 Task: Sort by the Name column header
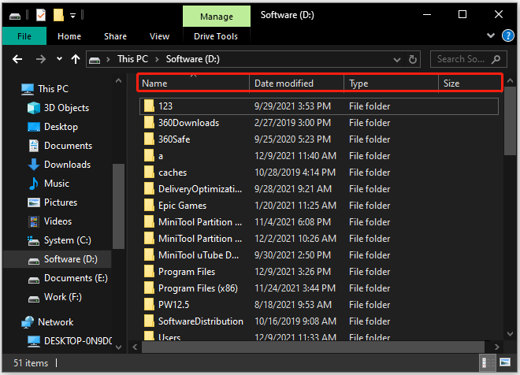tap(193, 83)
